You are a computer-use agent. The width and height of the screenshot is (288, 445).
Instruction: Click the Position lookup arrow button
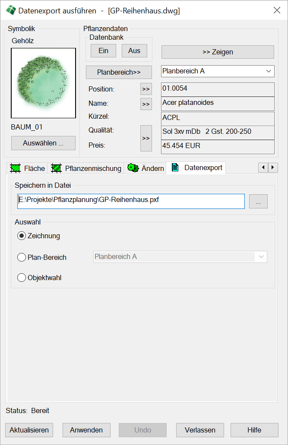click(146, 89)
